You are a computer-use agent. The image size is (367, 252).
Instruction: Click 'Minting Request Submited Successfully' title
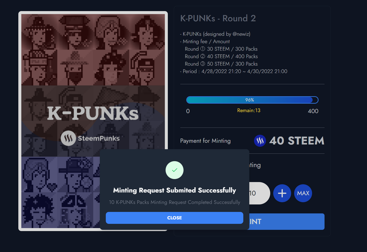[175, 190]
